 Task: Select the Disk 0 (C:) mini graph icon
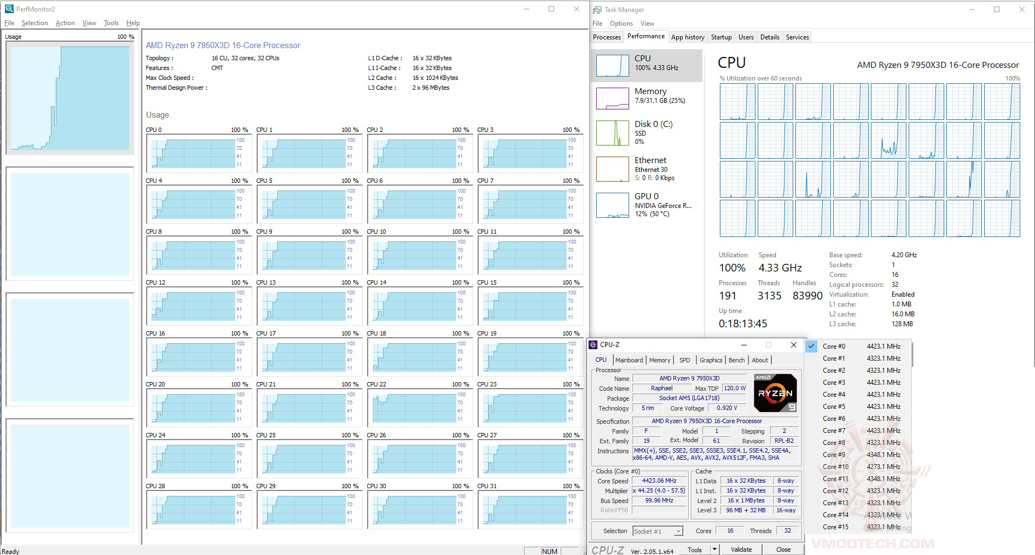click(x=613, y=133)
